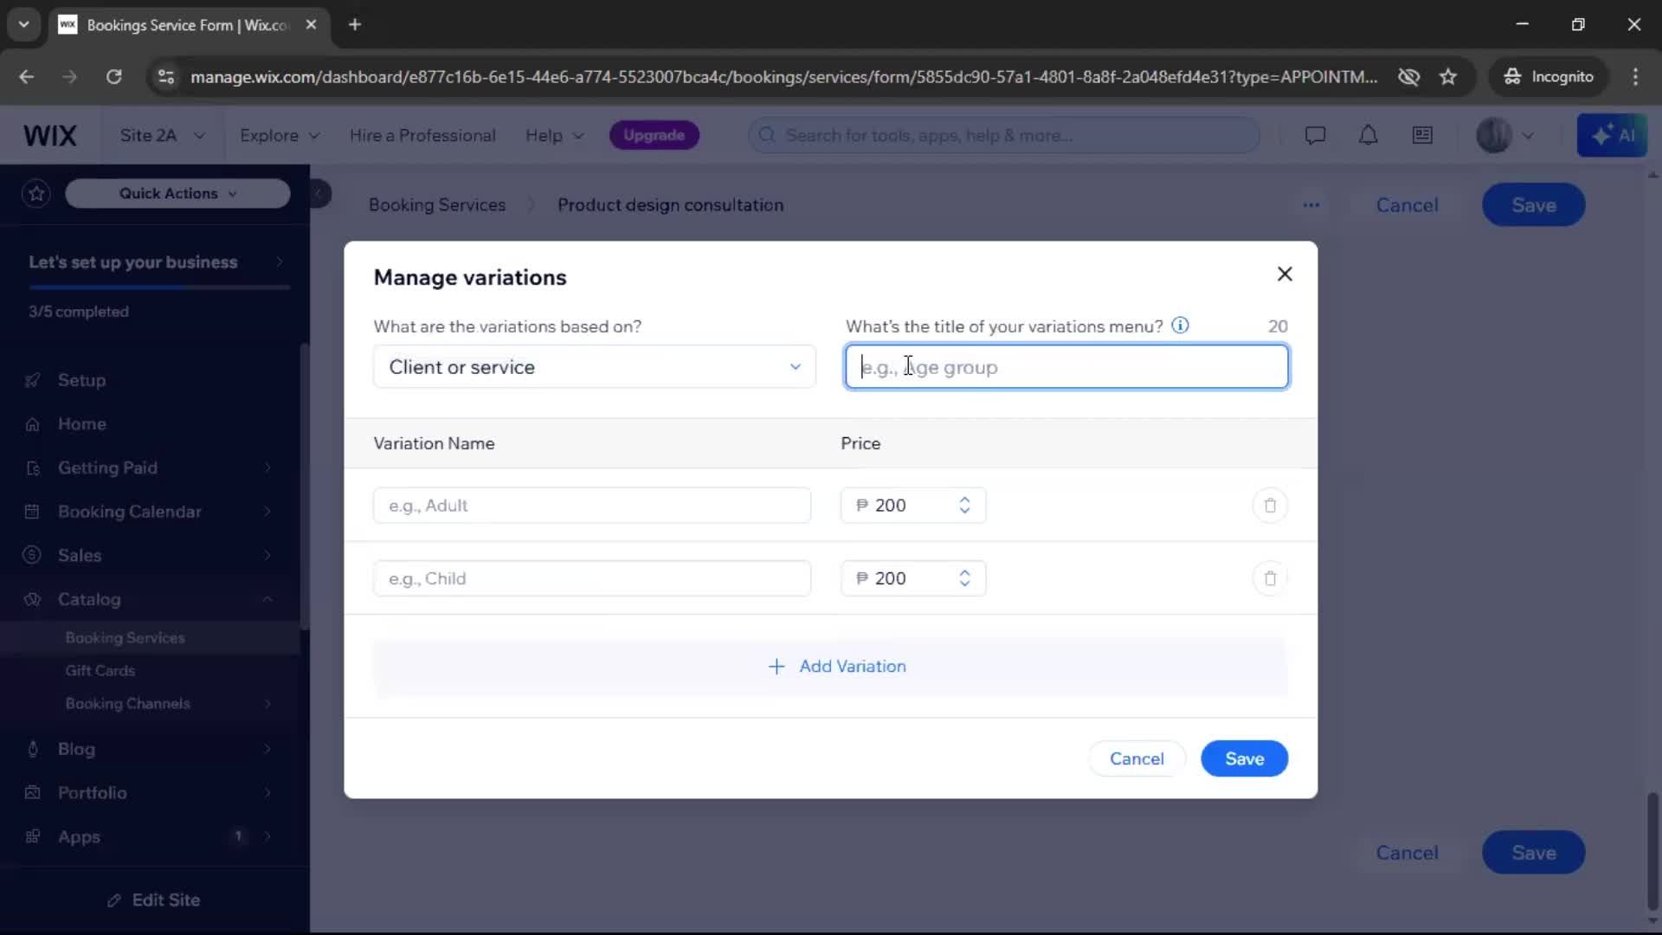Delete the second variation row (e.g., Child)
This screenshot has height=935, width=1662.
tap(1270, 578)
